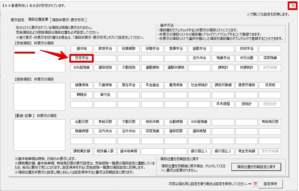Select the 住宅手当 item field

click(x=81, y=58)
